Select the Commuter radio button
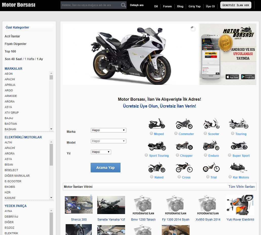Screen dimensions: 261x235 (x=176, y=133)
